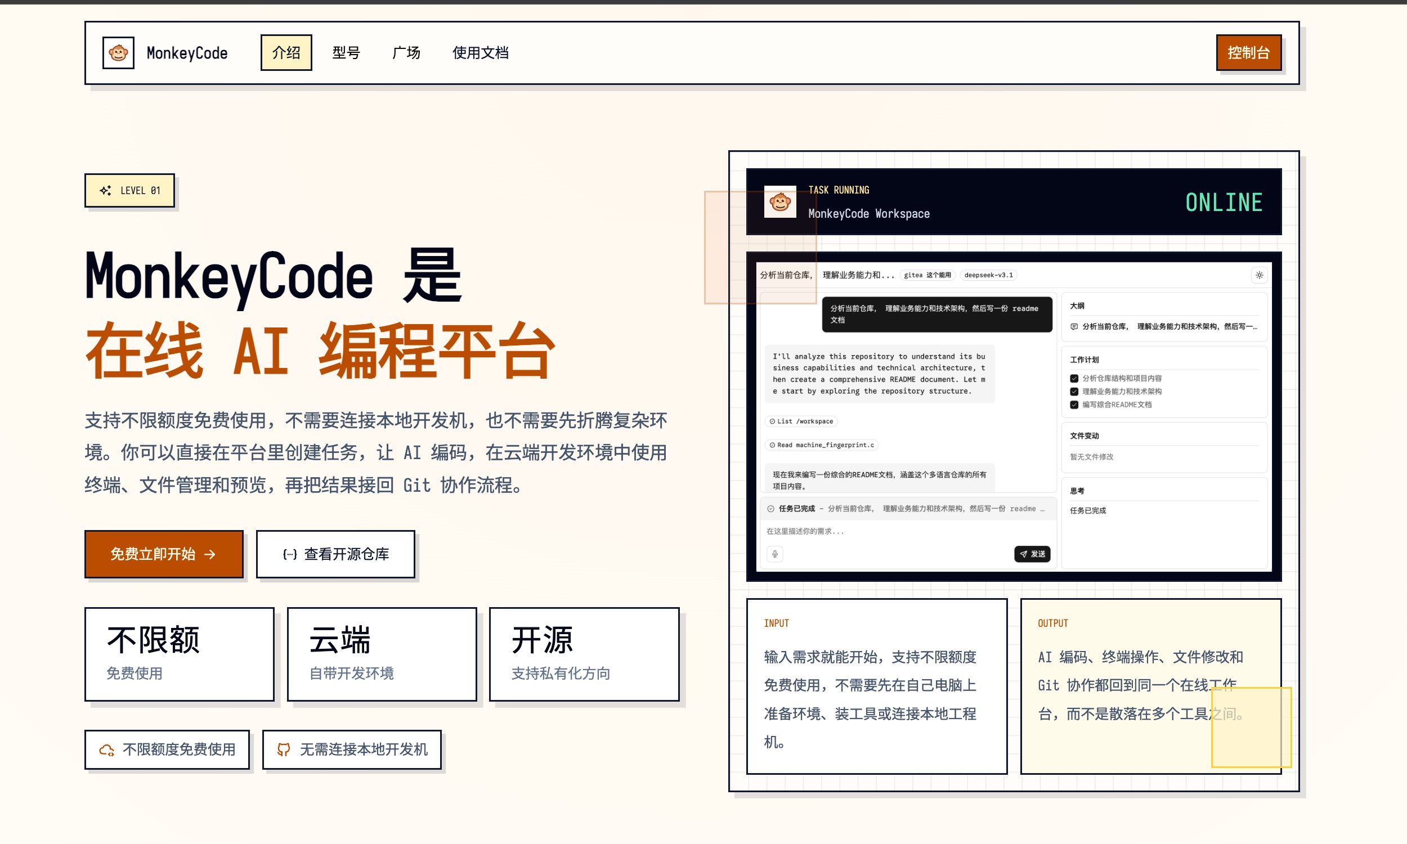Open the settings gear in workspace preview
The width and height of the screenshot is (1407, 844).
[1259, 275]
